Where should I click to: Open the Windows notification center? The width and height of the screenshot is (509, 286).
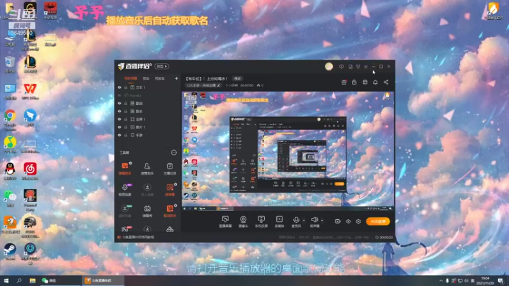(x=501, y=280)
